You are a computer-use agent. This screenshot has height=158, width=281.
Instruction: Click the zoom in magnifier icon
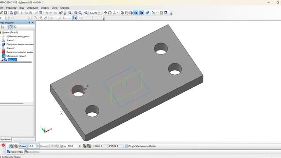pos(76,13)
